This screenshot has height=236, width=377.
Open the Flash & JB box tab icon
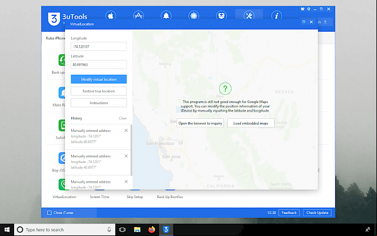tap(221, 16)
